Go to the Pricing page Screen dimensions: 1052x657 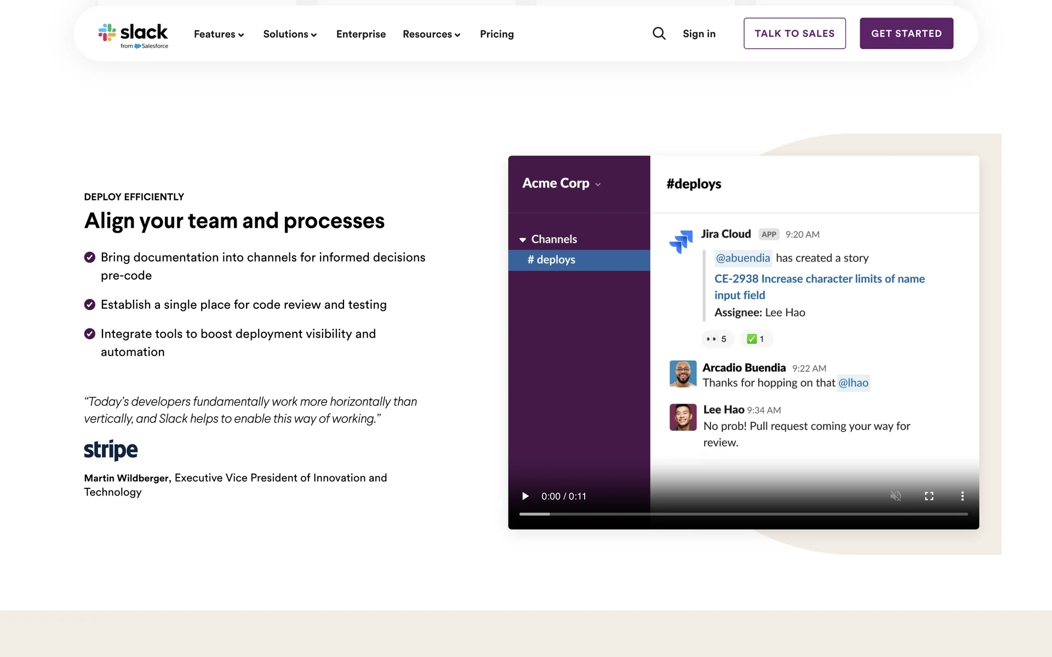click(x=496, y=34)
